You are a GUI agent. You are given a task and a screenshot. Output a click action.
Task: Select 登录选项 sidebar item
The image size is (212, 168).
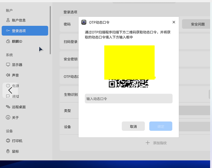[x=25, y=31]
